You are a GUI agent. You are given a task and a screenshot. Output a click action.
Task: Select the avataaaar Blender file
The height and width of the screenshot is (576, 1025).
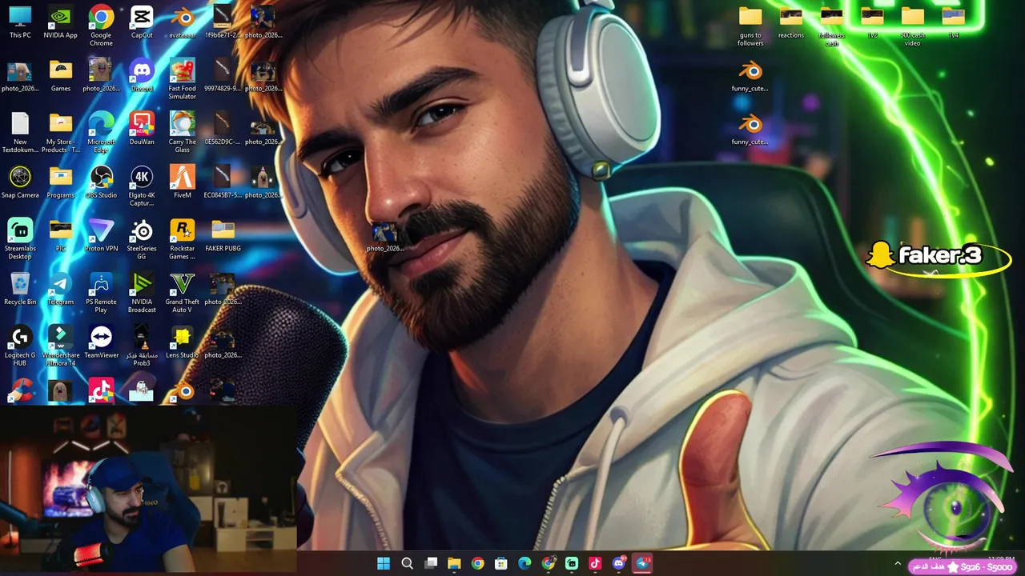[183, 22]
